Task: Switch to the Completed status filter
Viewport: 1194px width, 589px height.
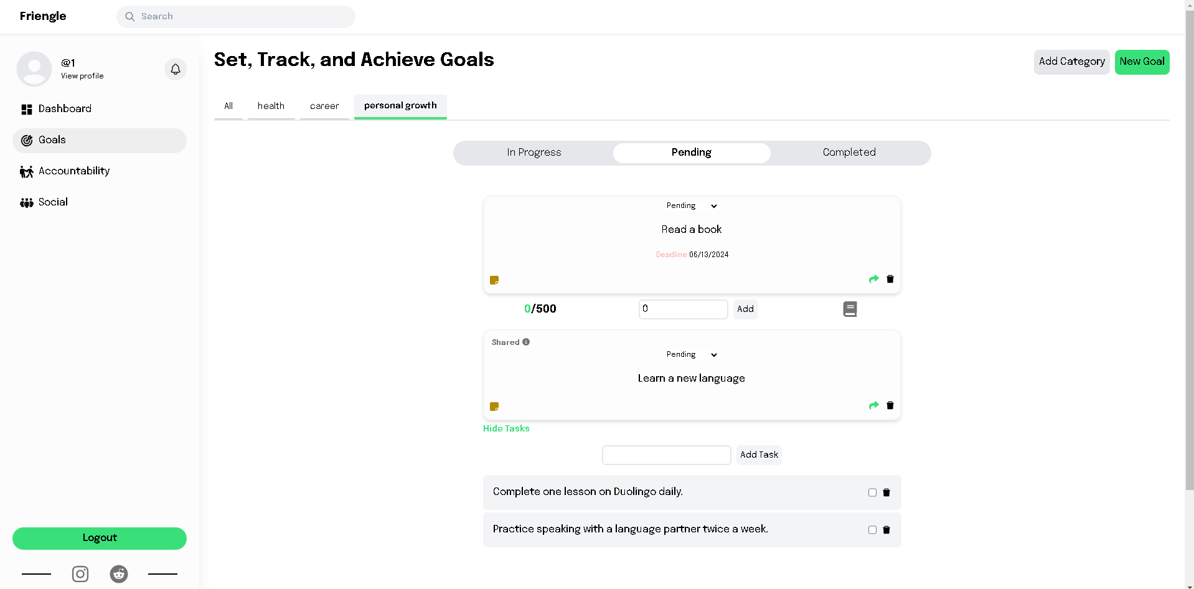Action: [x=849, y=153]
